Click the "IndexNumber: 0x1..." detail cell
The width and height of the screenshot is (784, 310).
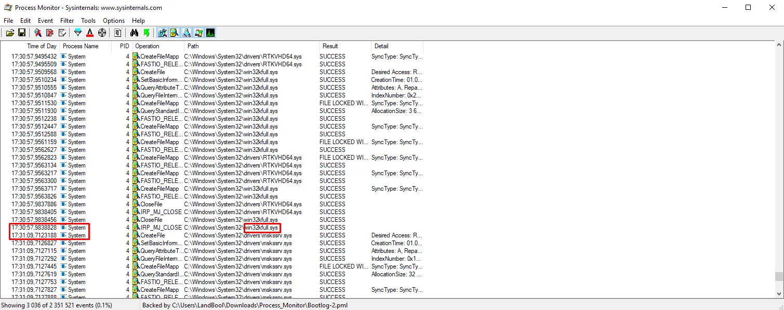tap(396, 259)
